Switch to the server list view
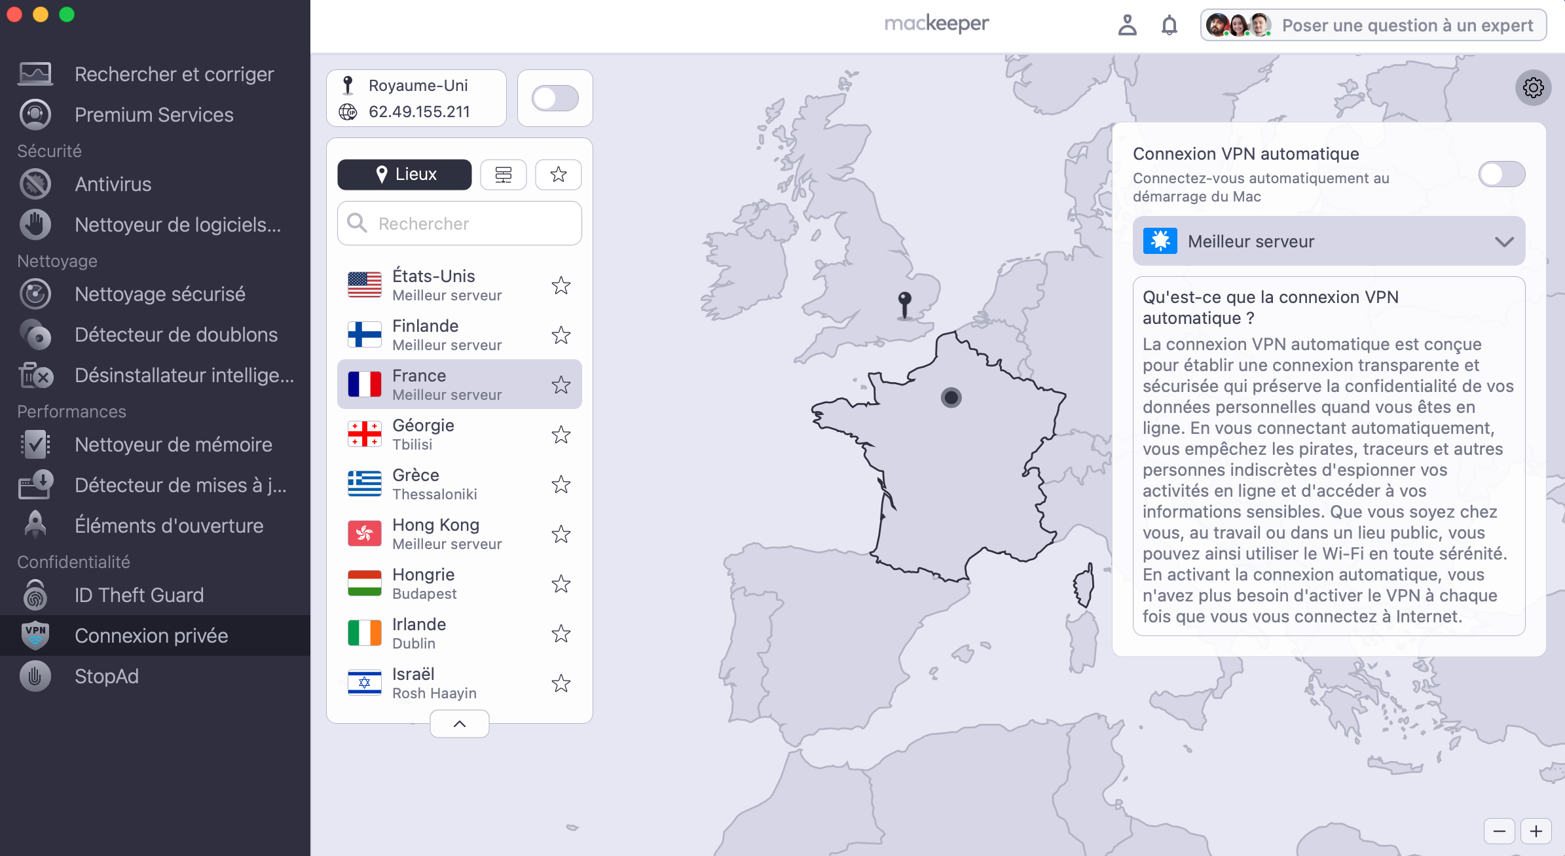1565x856 pixels. [x=503, y=174]
